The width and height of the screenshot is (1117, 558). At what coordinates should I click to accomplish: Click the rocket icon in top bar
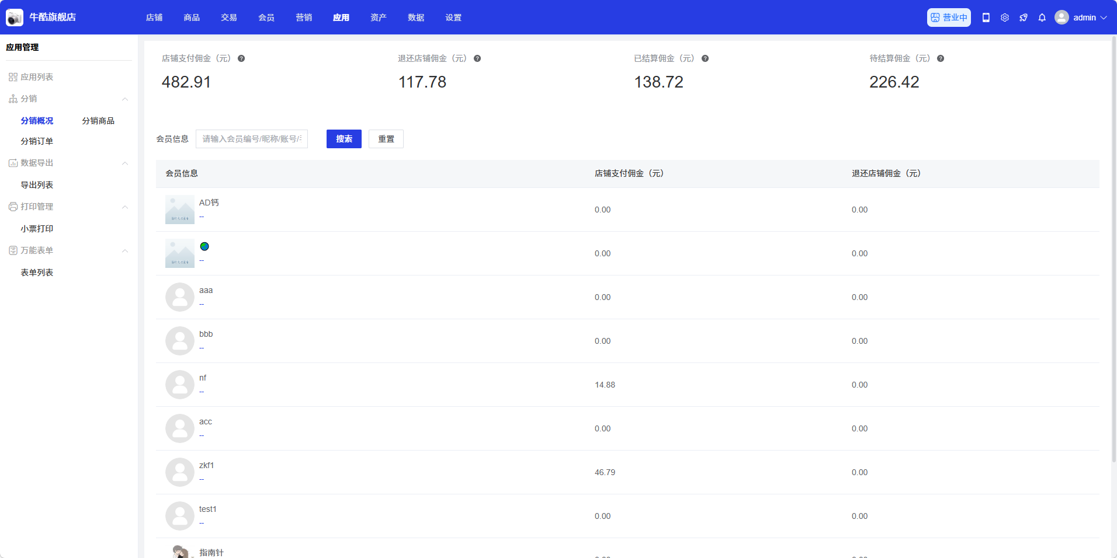(1023, 18)
